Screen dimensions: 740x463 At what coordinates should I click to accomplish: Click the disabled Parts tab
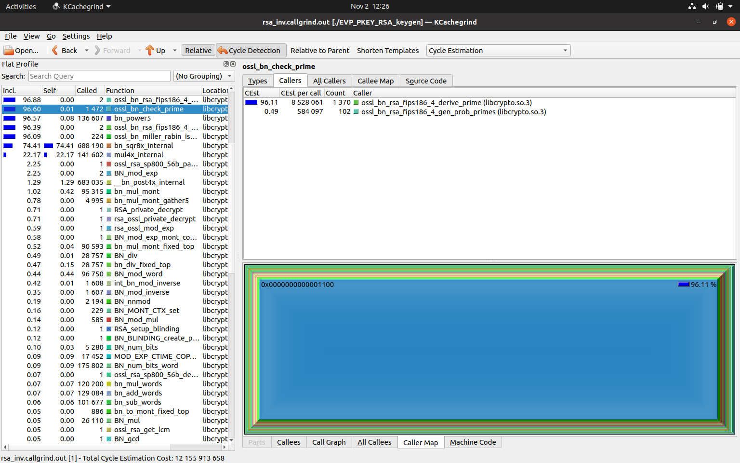(257, 442)
